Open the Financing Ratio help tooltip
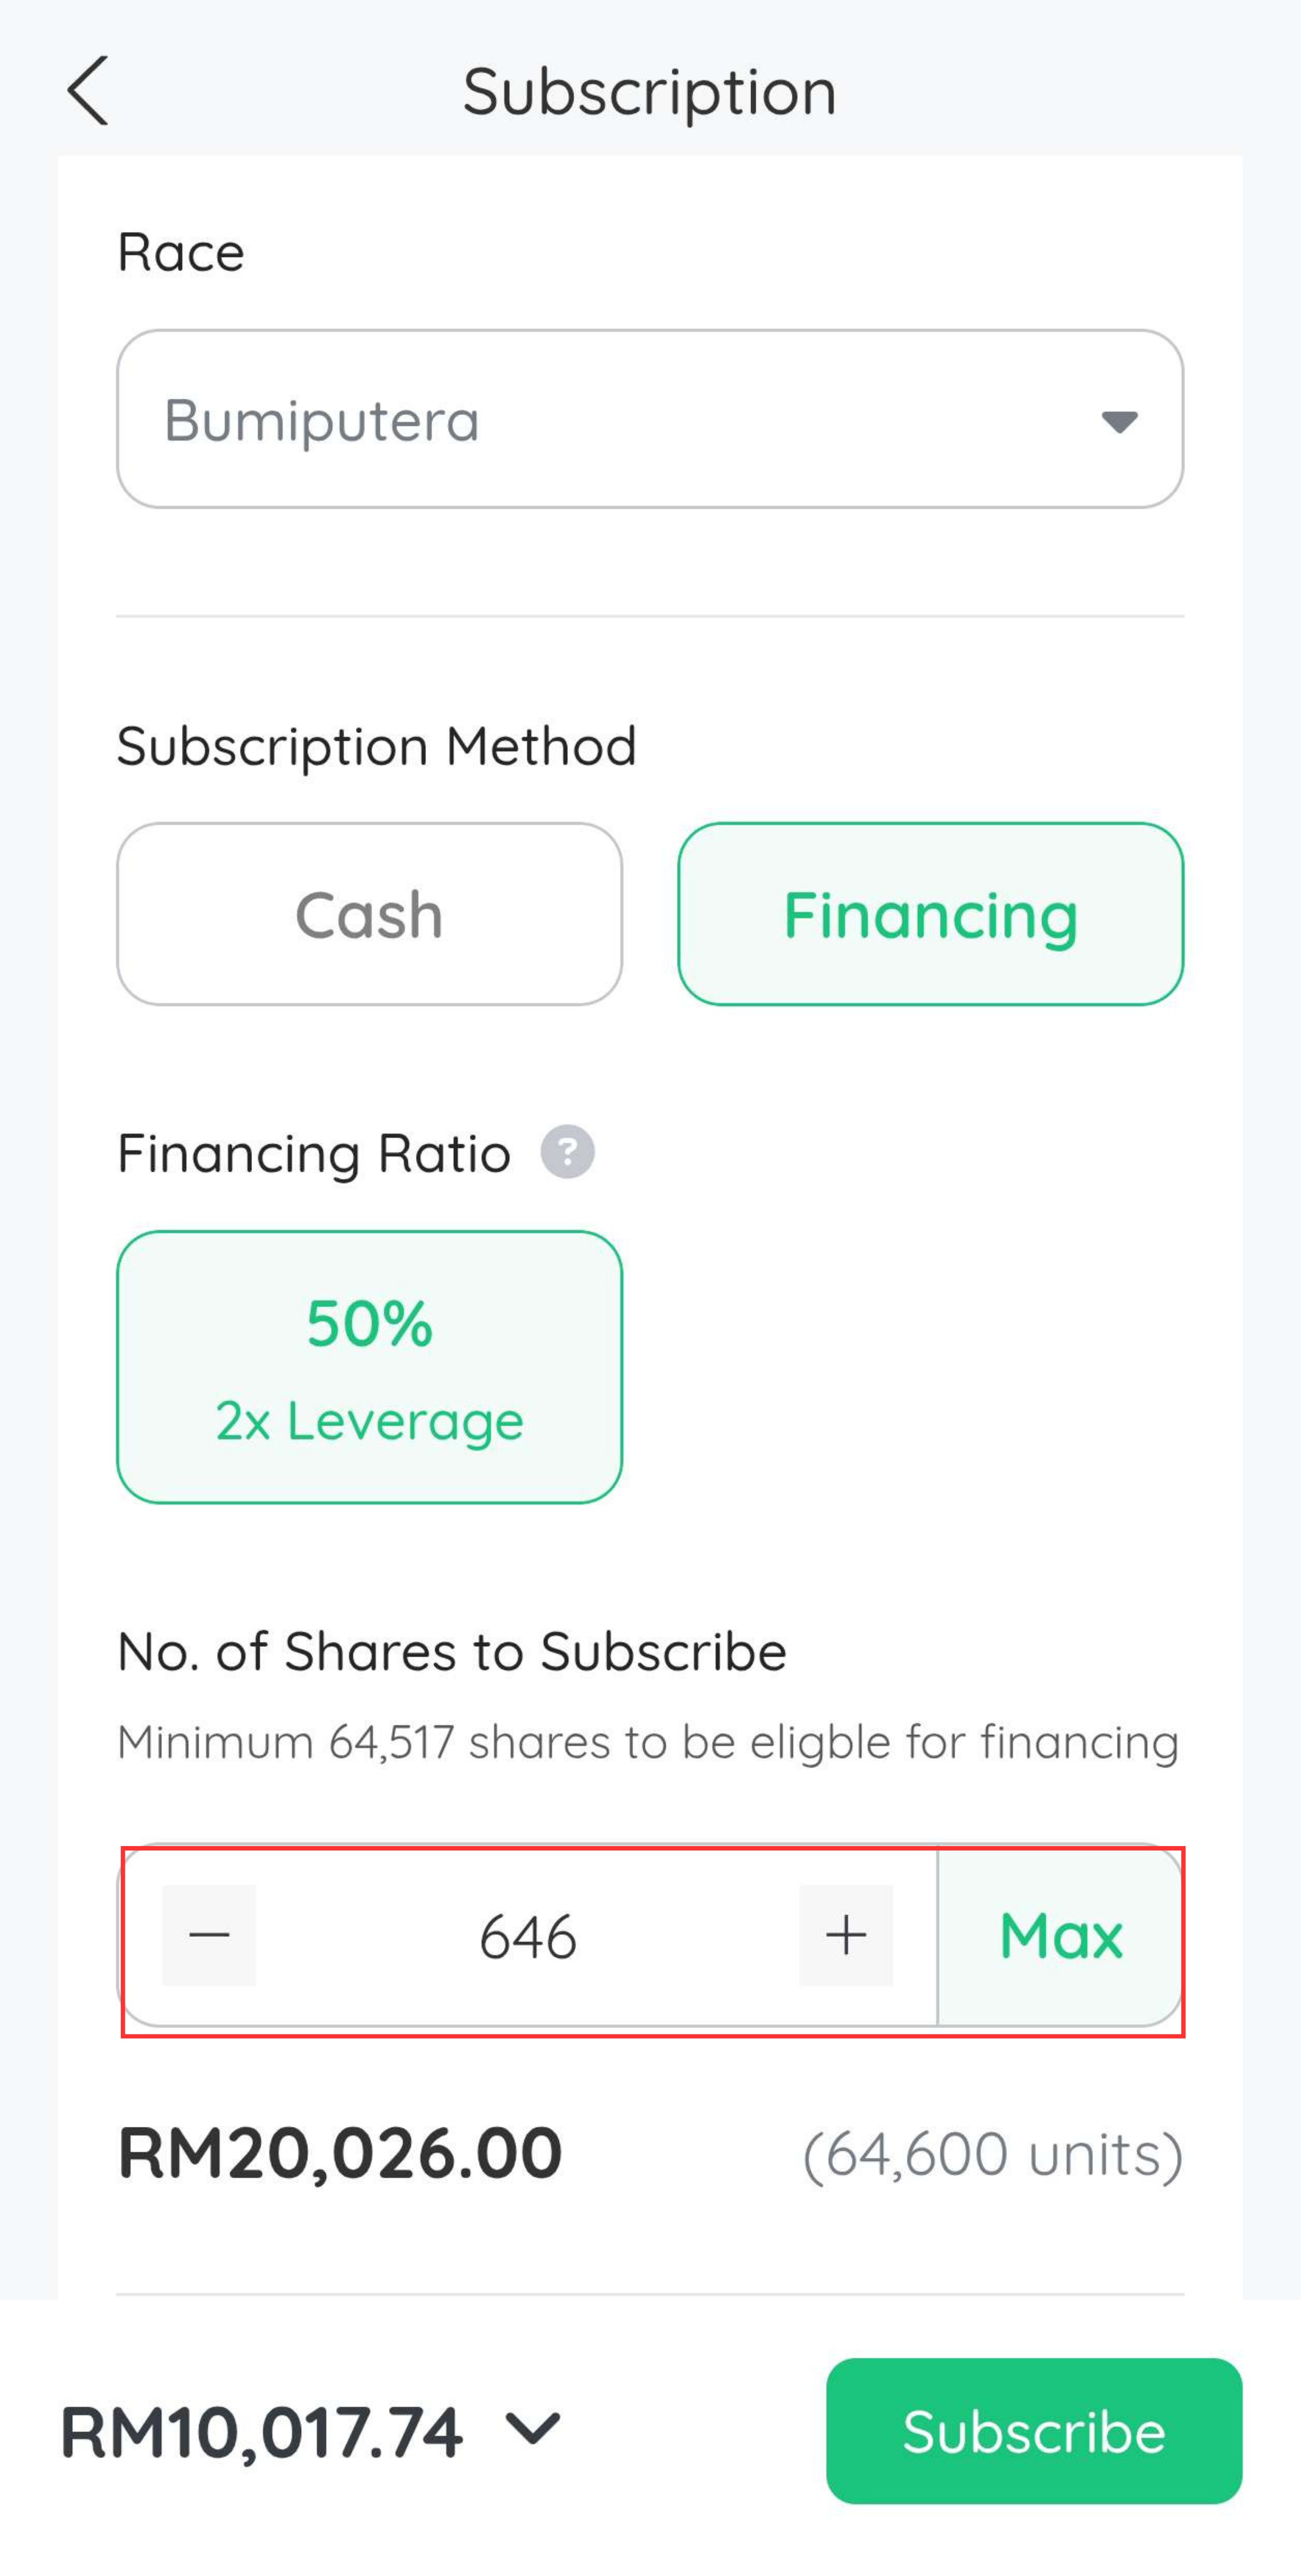The height and width of the screenshot is (2576, 1301). 567,1152
